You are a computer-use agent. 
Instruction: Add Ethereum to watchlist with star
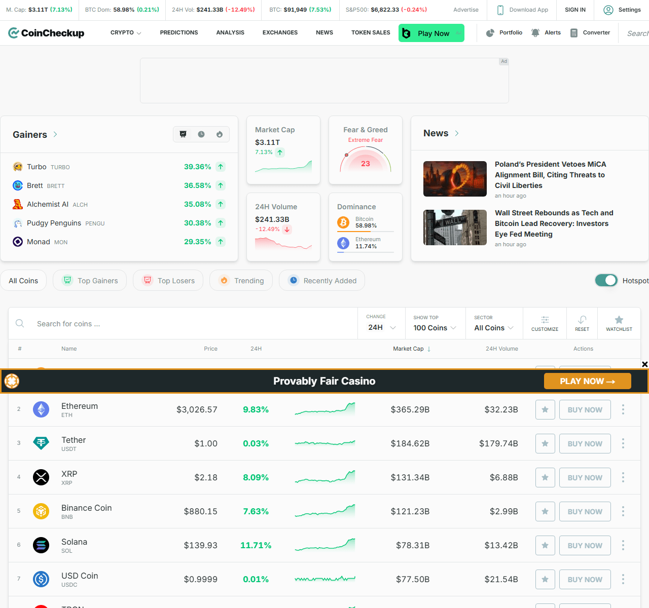[x=545, y=409]
